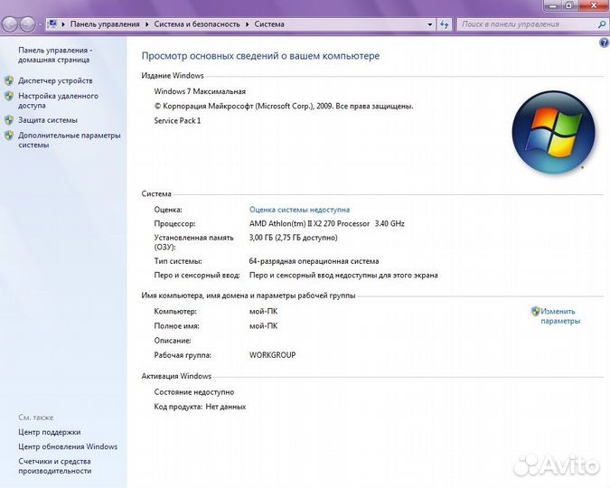Click the shield icon next to Диспетчер устройств

(x=9, y=80)
